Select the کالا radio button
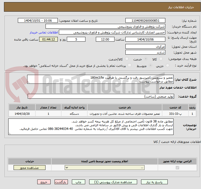201x189 pixels. click(x=161, y=59)
